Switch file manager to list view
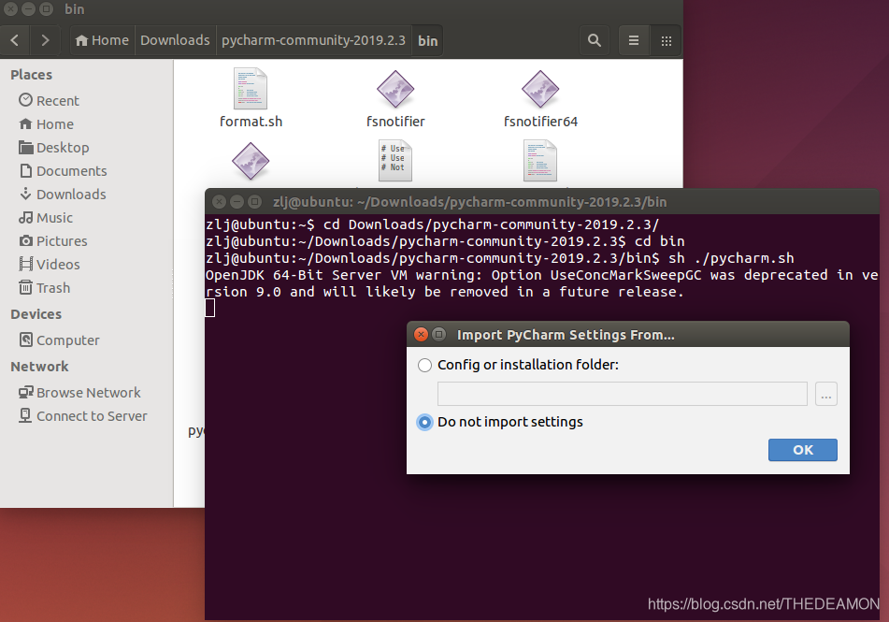The width and height of the screenshot is (889, 622). pos(634,40)
